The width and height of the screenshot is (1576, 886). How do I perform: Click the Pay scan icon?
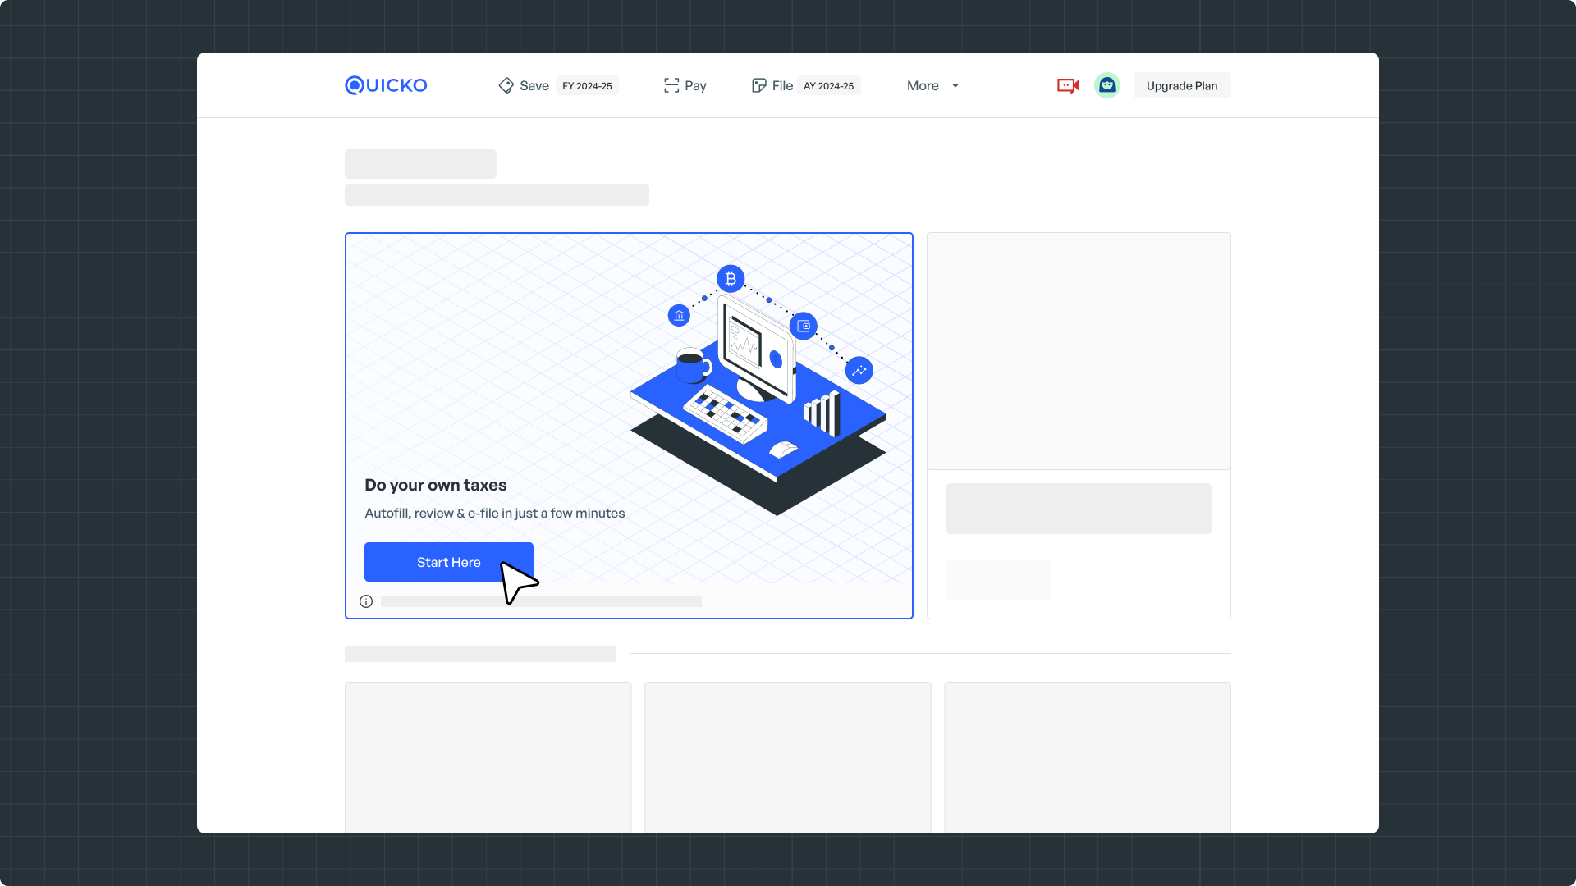click(671, 85)
